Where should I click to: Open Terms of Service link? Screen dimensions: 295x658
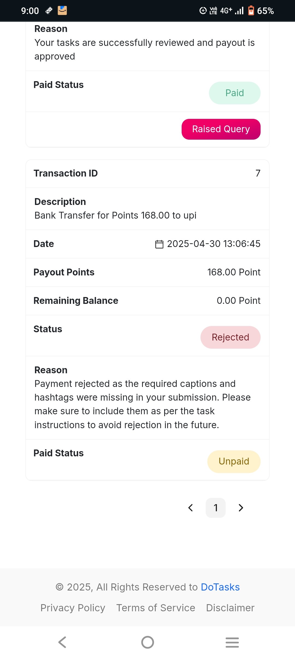pyautogui.click(x=156, y=608)
